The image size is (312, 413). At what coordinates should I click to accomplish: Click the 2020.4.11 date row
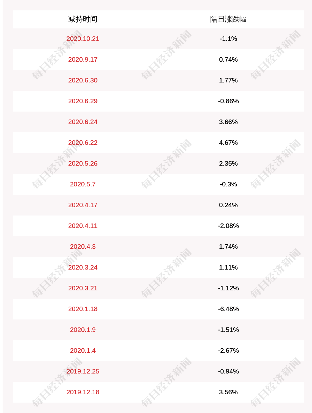[x=83, y=226]
